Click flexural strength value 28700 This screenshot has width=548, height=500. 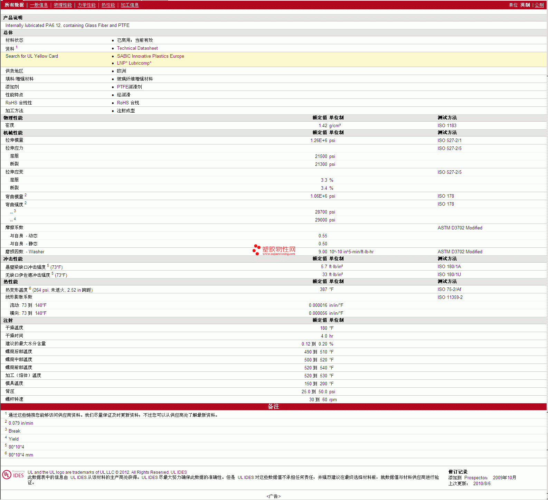pyautogui.click(x=321, y=212)
